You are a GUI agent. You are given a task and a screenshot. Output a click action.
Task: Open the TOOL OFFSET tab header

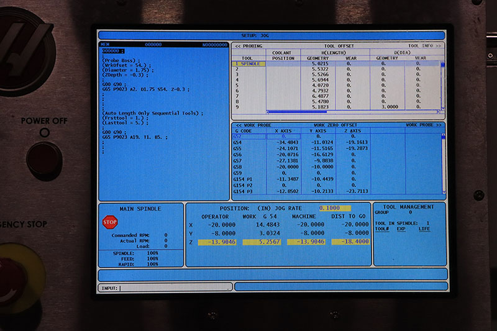click(x=338, y=46)
